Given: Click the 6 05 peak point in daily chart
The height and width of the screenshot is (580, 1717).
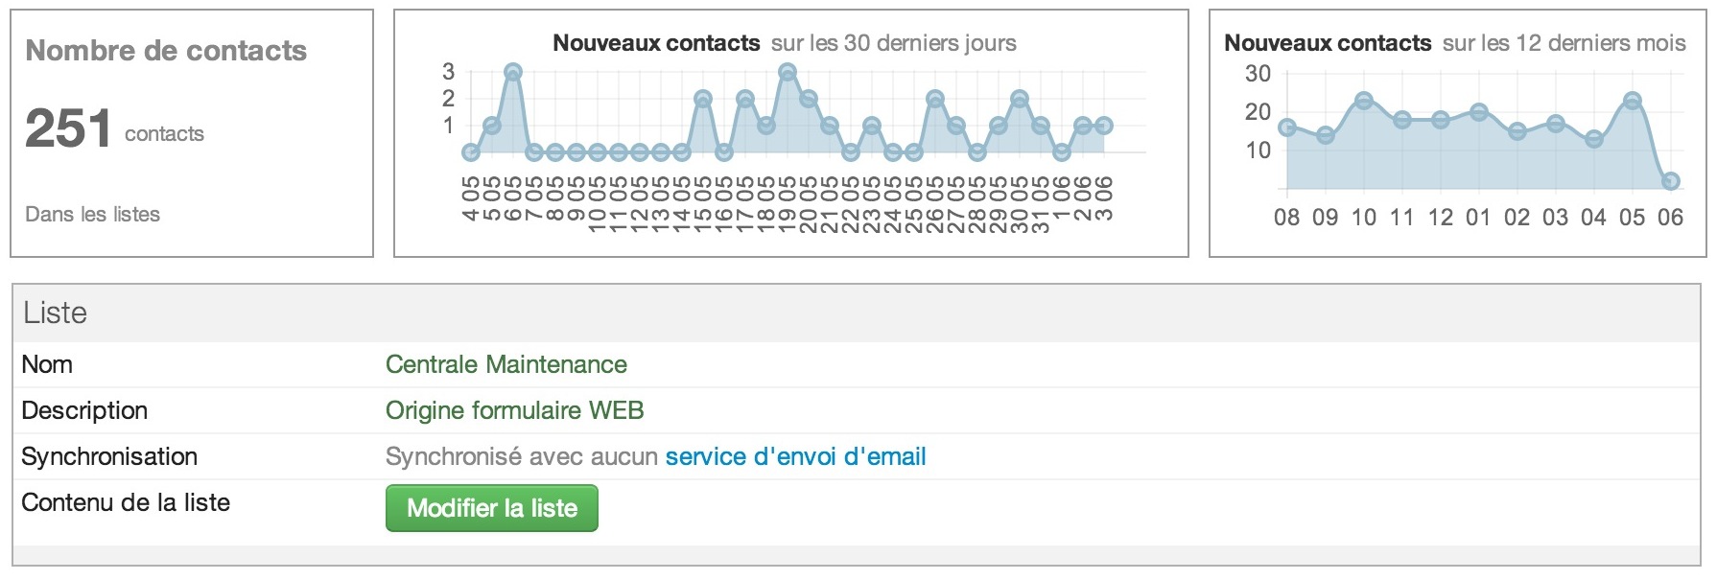Looking at the screenshot, I should click(x=513, y=72).
